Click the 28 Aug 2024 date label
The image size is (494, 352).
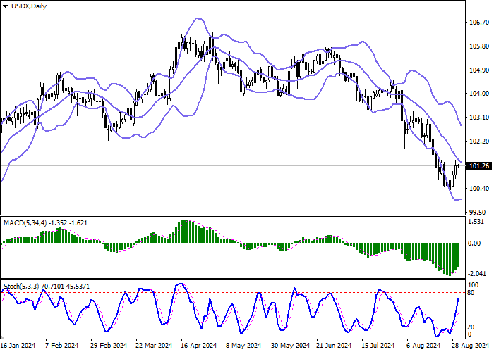tap(471, 346)
